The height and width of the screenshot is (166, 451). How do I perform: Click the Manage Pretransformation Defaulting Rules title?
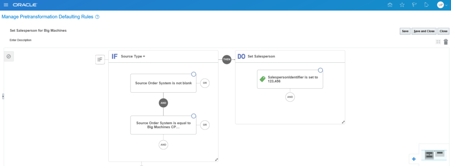pyautogui.click(x=48, y=17)
